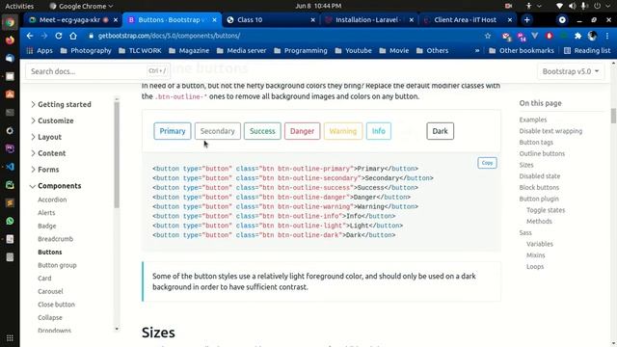Expand the Layout section
617x347 pixels.
(x=46, y=137)
